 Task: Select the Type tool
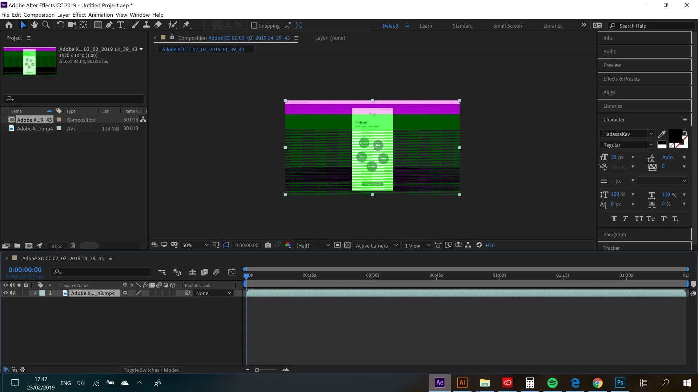coord(121,25)
